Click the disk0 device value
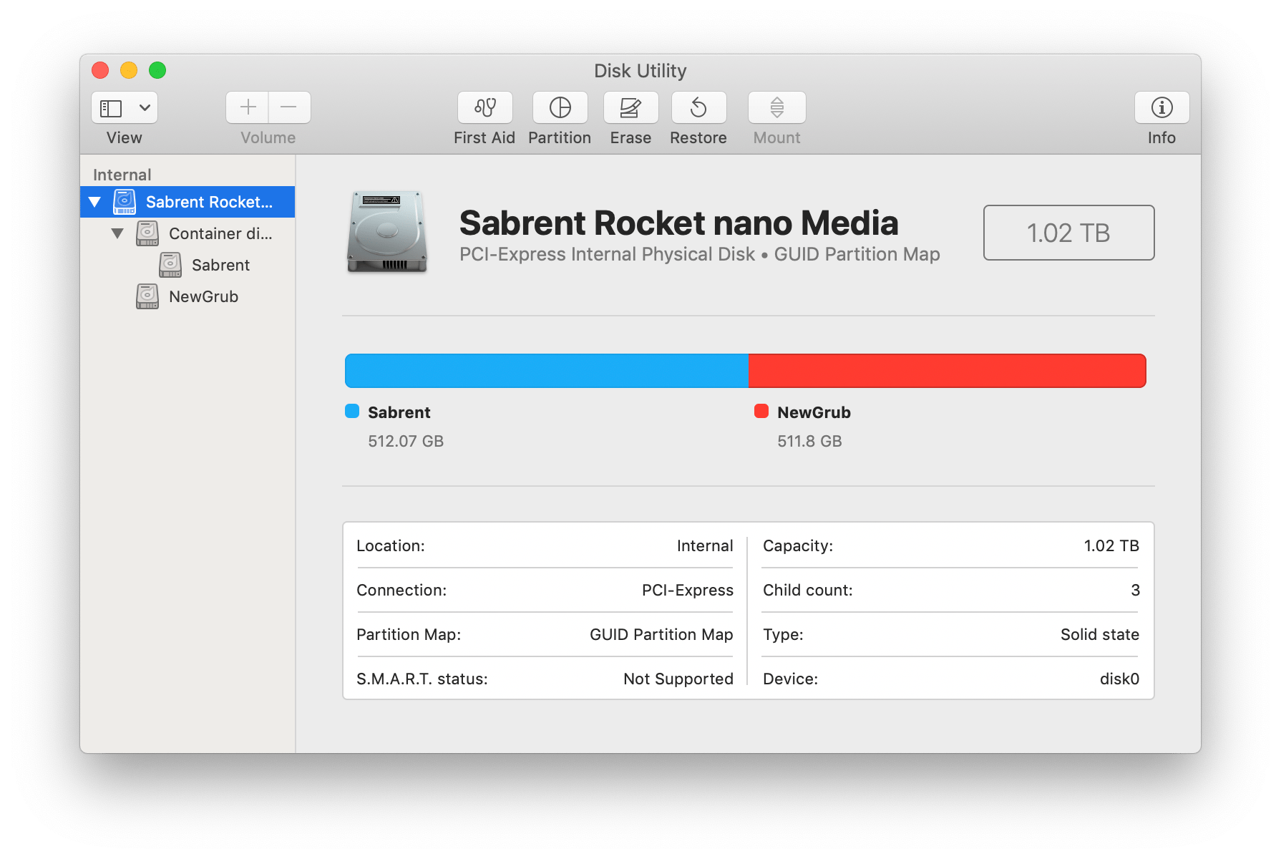1281x859 pixels. pyautogui.click(x=1119, y=679)
